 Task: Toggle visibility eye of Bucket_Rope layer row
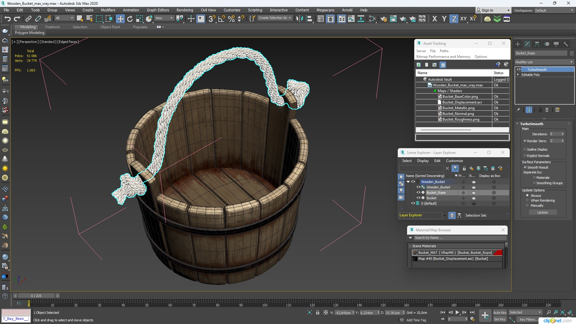point(418,193)
